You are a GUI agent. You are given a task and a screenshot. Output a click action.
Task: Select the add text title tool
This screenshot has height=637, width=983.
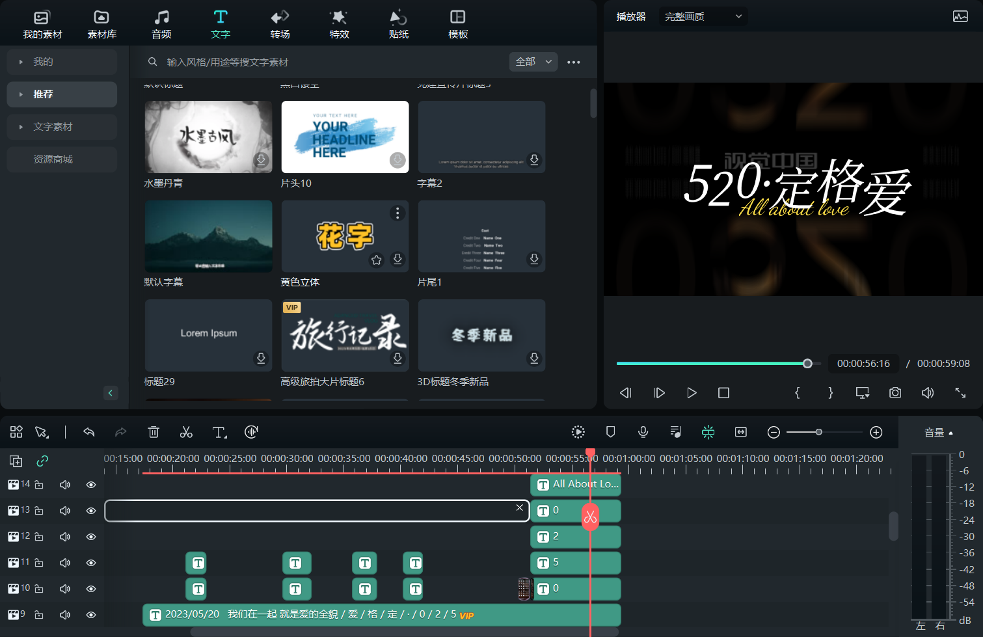219,431
